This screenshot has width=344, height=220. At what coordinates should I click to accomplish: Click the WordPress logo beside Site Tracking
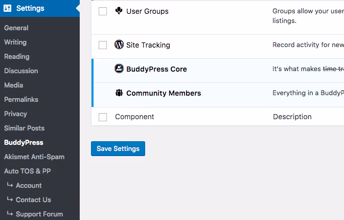119,45
